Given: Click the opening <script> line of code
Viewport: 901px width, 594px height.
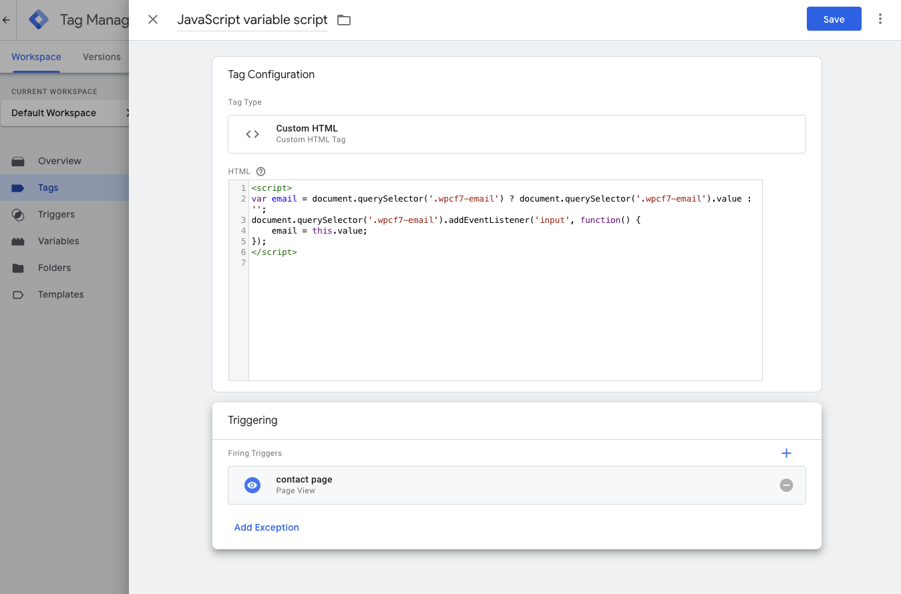Looking at the screenshot, I should (x=272, y=188).
